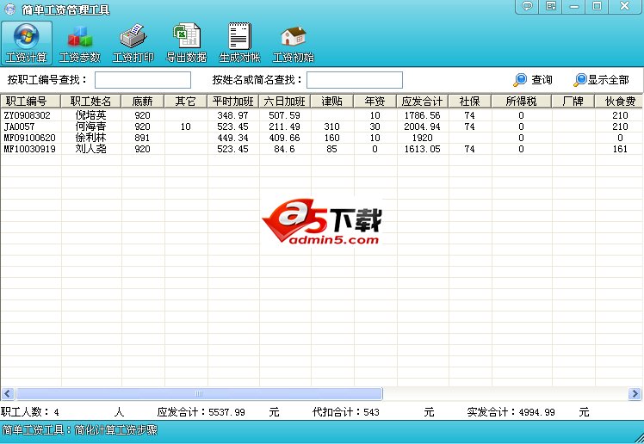Click the 其它 column header
This screenshot has height=444, width=644.
[x=186, y=101]
